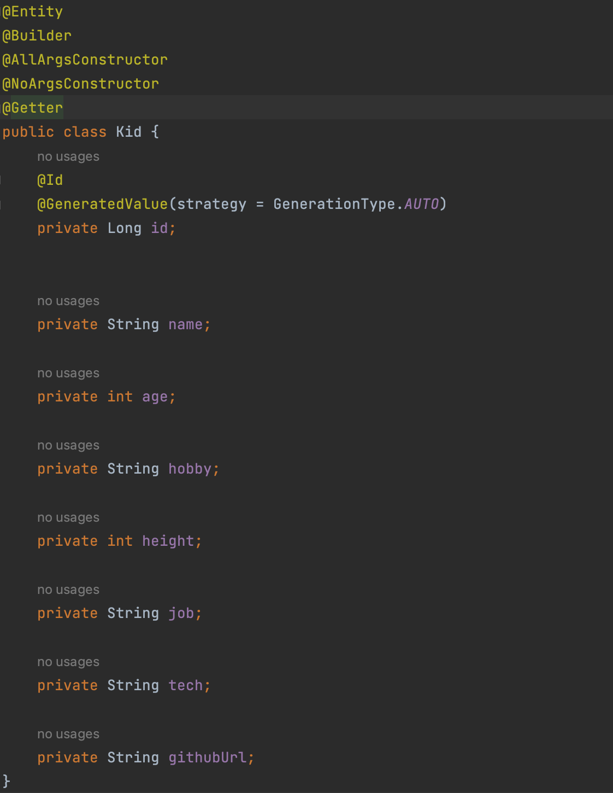Image resolution: width=613 pixels, height=793 pixels.
Task: Click the class name Kid
Action: pyautogui.click(x=129, y=132)
